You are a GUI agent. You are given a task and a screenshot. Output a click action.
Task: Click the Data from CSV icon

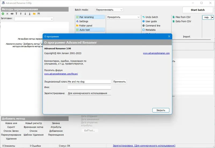[x=174, y=21]
